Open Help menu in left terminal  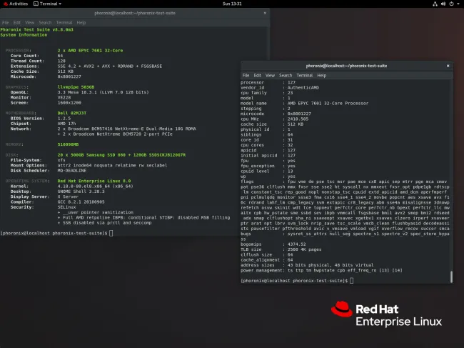pyautogui.click(x=81, y=22)
